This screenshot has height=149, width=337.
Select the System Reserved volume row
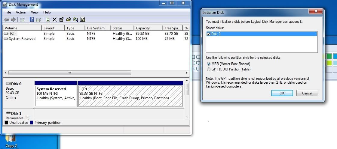click(x=96, y=39)
